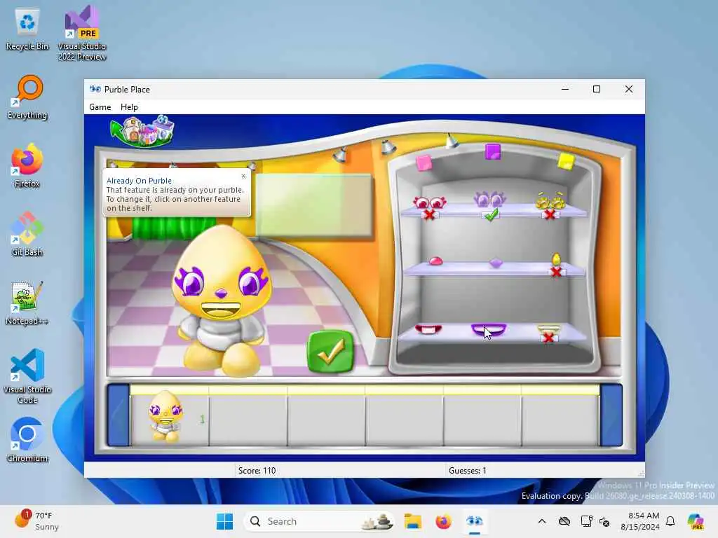Click the Guesses: 1 status text
718x538 pixels.
point(468,470)
